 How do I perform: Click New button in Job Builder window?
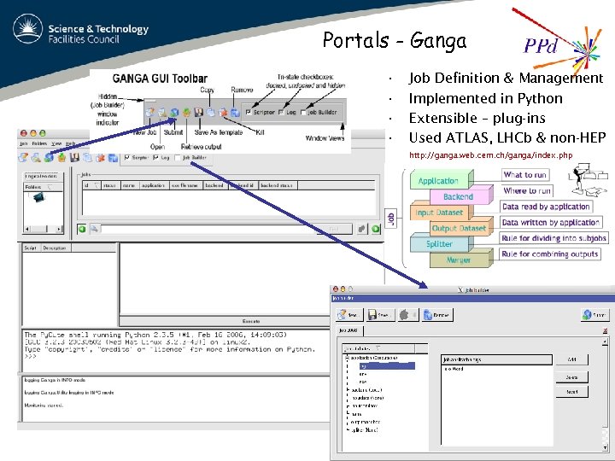point(349,315)
